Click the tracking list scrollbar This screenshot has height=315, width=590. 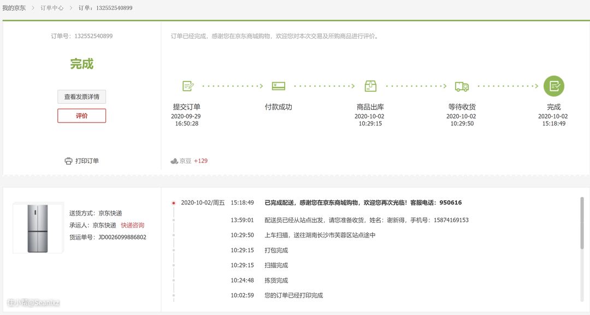pos(582,223)
